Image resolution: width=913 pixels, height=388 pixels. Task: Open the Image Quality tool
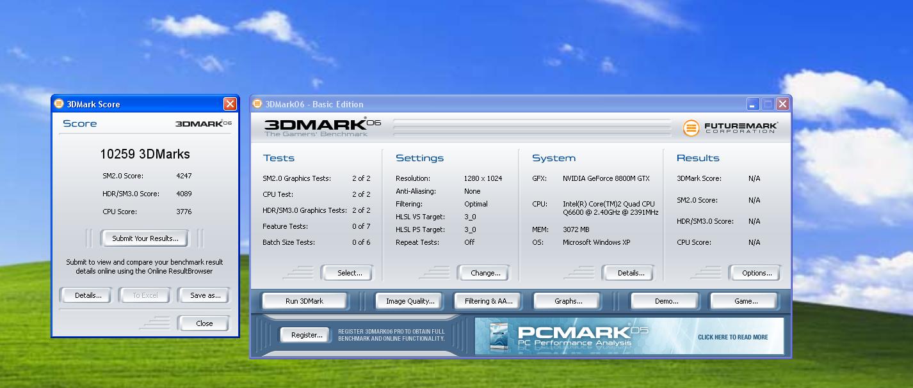point(410,301)
